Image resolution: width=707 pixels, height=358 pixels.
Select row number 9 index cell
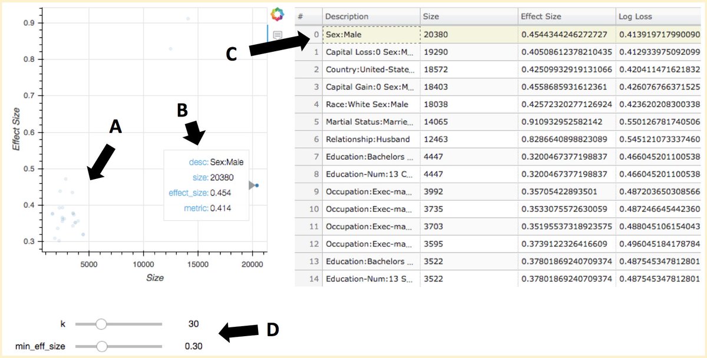308,191
